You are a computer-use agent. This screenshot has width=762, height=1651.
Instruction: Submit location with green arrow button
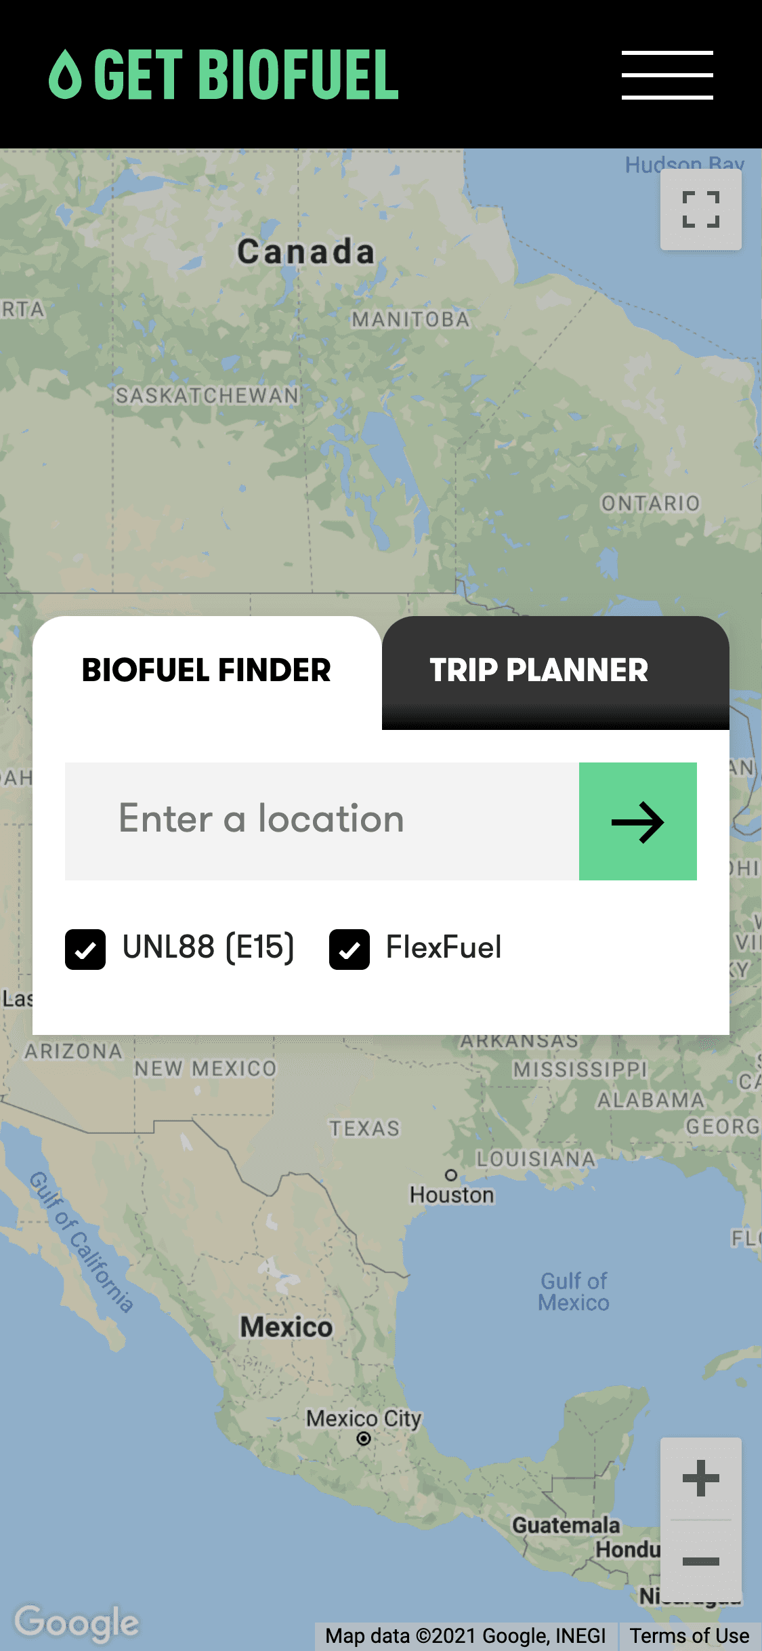pyautogui.click(x=637, y=821)
